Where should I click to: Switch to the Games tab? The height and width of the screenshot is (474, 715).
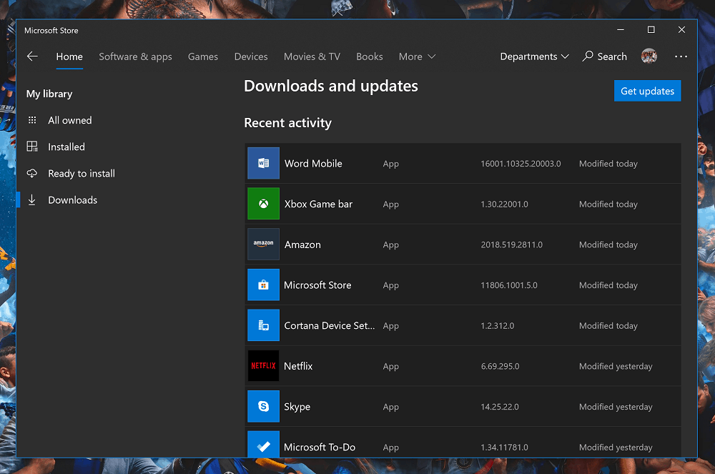click(x=203, y=56)
